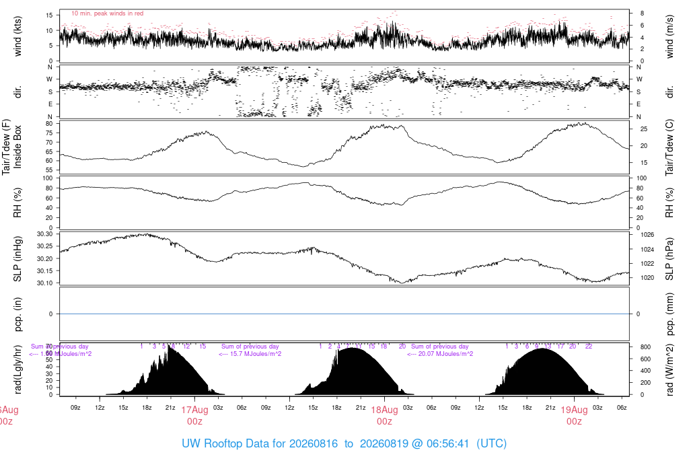
Task: Click the '1022' hPa tick label
Action: tap(647, 264)
